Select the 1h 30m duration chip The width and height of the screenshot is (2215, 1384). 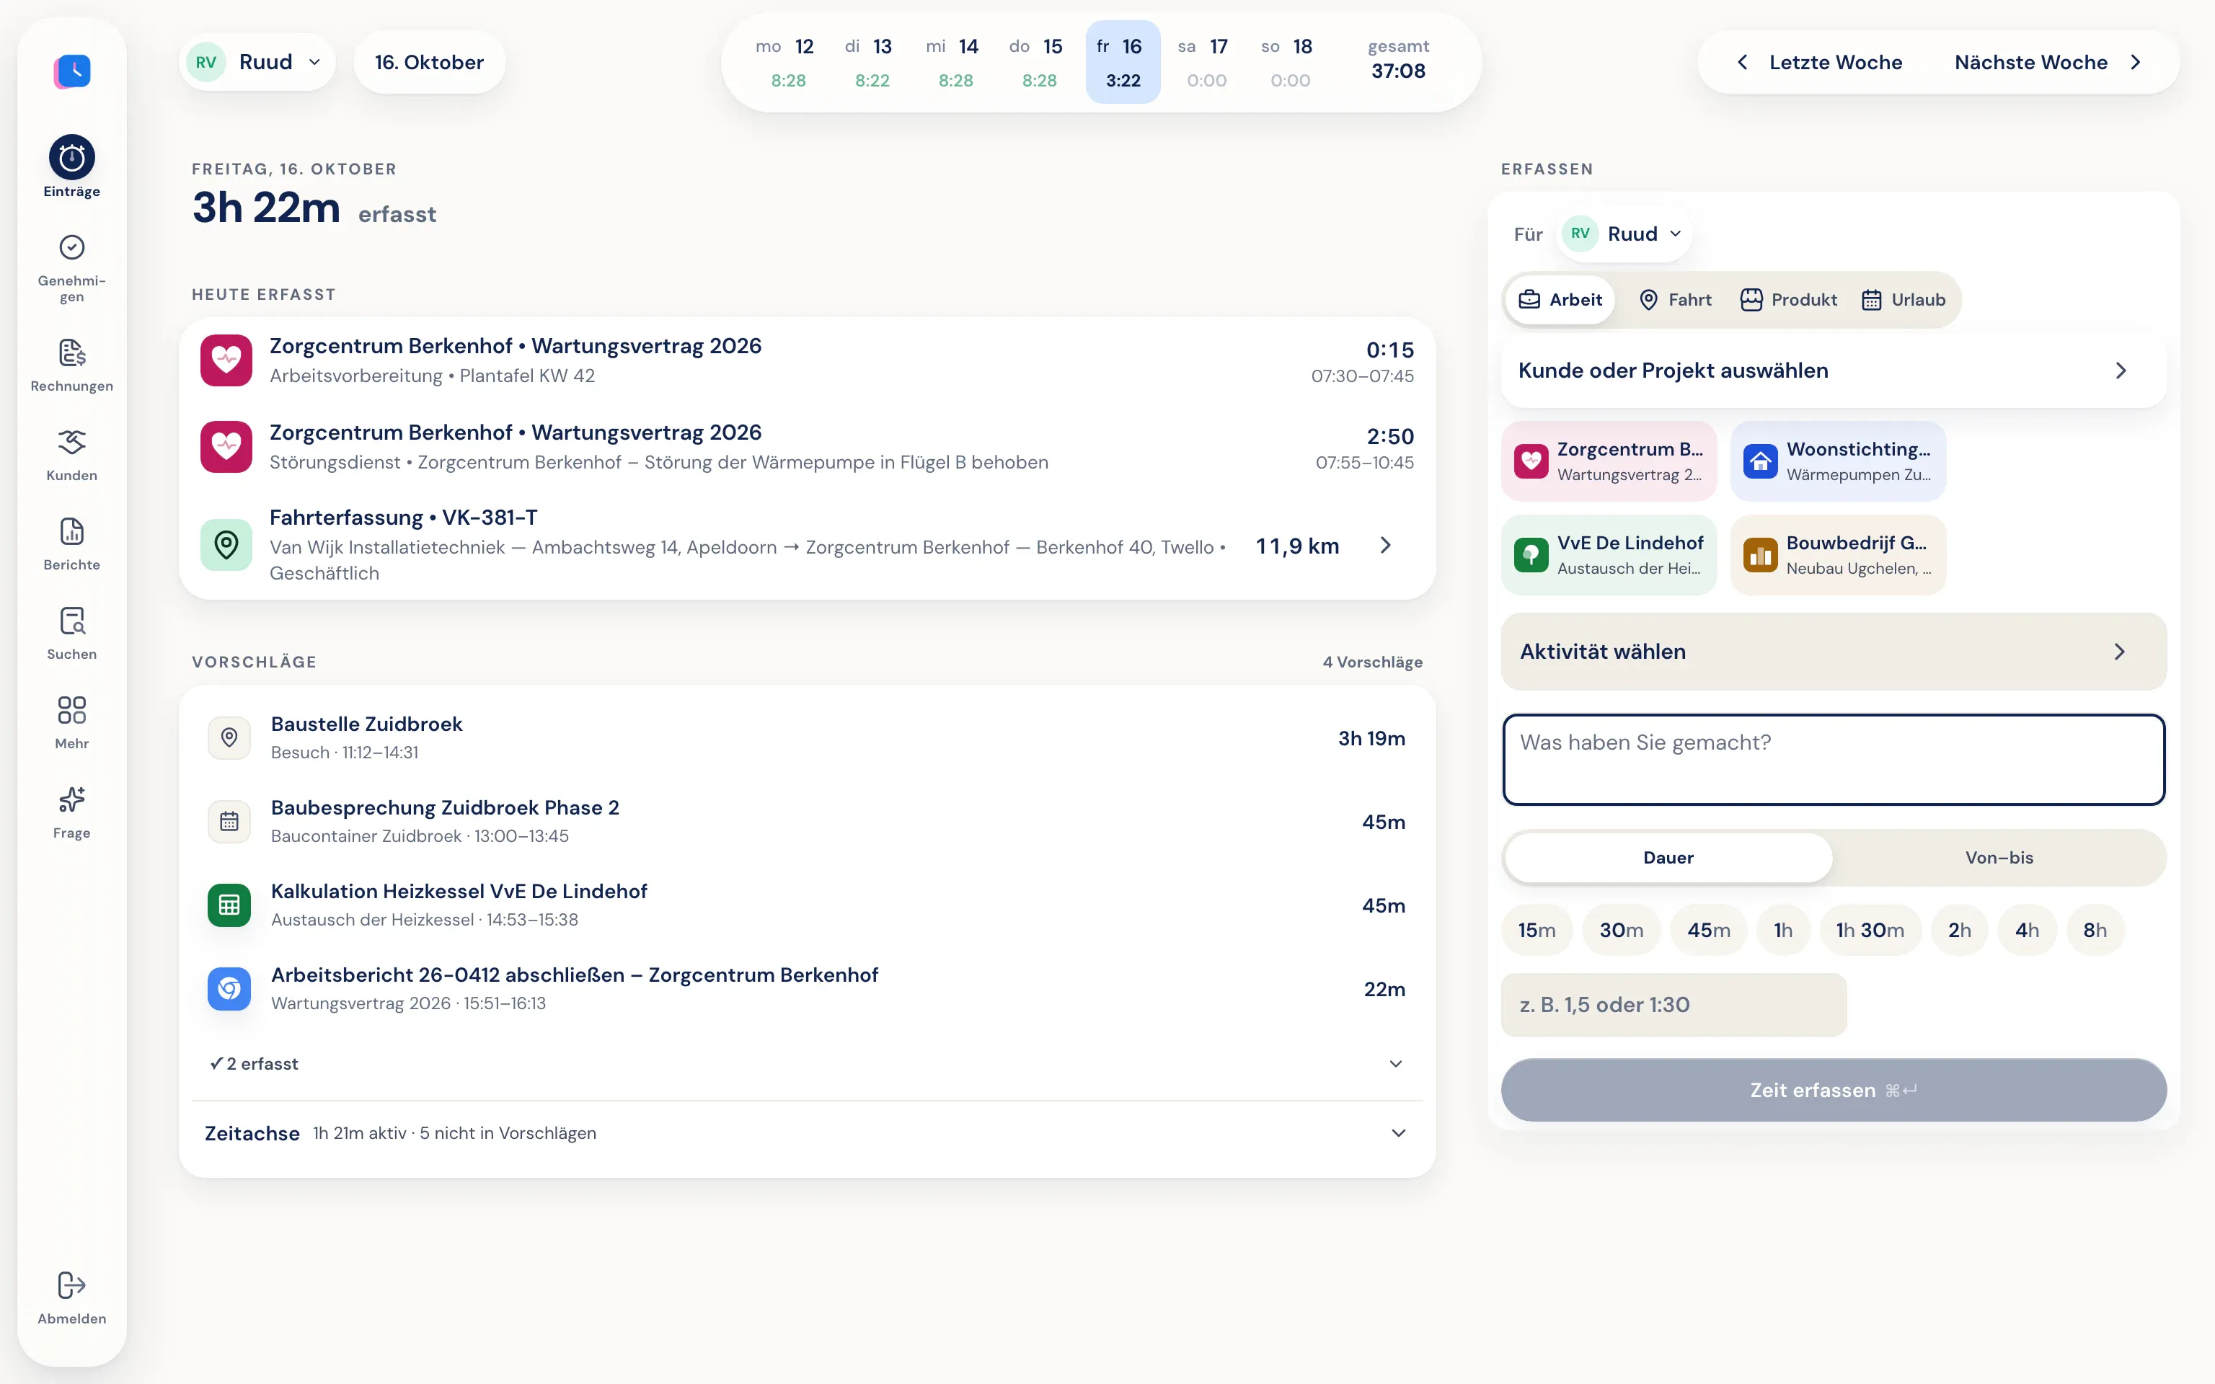[x=1870, y=930]
